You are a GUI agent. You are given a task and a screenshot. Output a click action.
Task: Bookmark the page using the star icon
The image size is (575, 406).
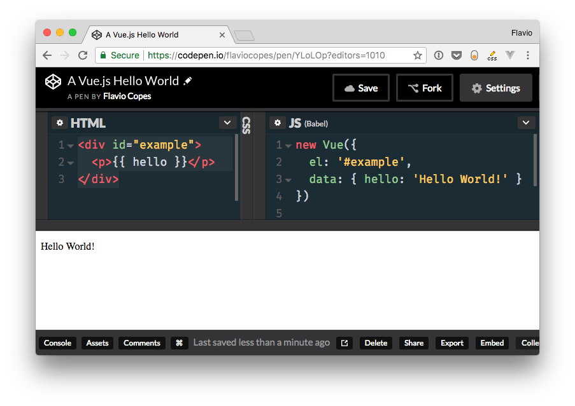pyautogui.click(x=418, y=55)
